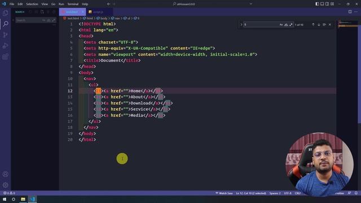Image resolution: width=361 pixels, height=203 pixels.
Task: Toggle Use Regular Expression in find widget
Action: tap(291, 25)
